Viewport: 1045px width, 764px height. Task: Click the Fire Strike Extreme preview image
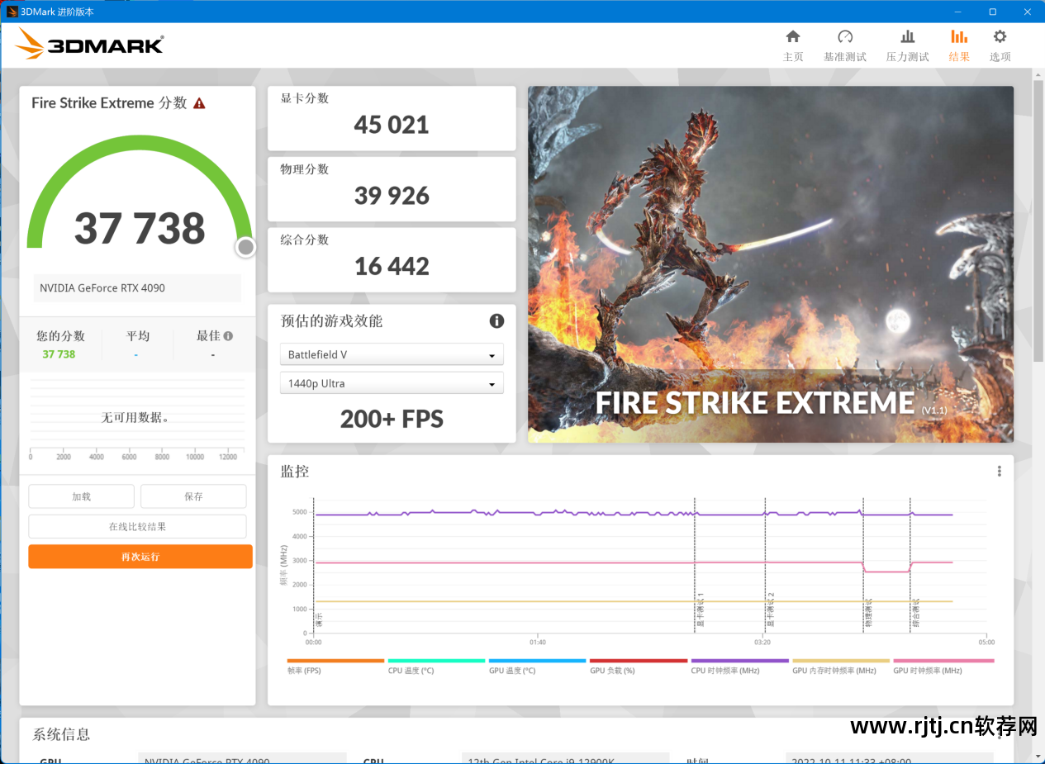(770, 264)
